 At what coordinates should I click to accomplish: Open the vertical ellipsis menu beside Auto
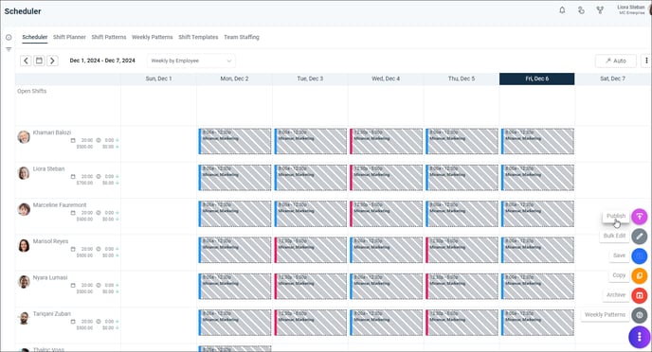tap(646, 61)
